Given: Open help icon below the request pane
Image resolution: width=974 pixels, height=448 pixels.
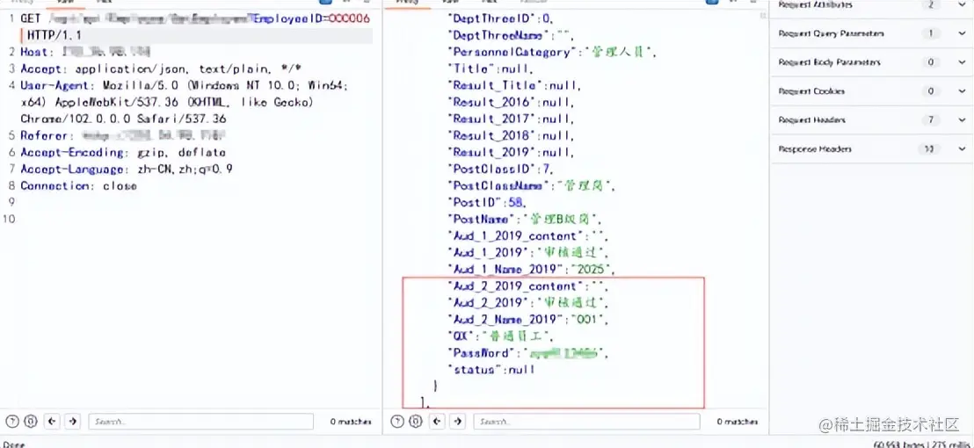Looking at the screenshot, I should coord(13,422).
